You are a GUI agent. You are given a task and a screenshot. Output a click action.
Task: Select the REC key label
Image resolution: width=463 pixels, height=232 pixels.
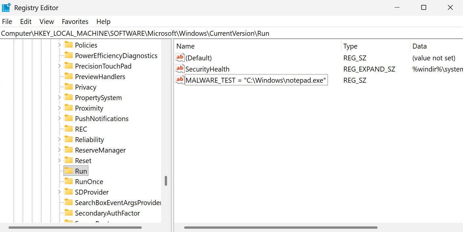pos(81,129)
